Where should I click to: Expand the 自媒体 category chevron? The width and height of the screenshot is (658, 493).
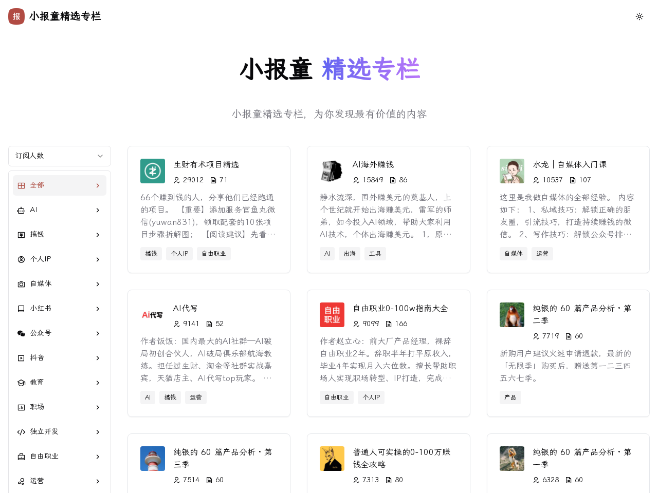98,284
